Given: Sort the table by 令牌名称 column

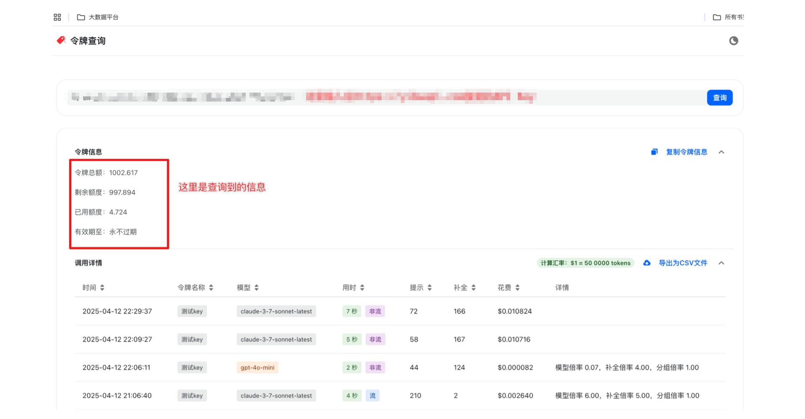Looking at the screenshot, I should click(x=211, y=287).
